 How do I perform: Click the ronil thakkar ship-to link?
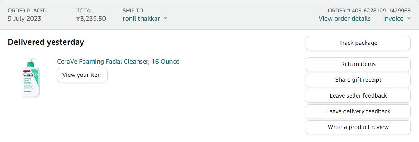pos(141,19)
